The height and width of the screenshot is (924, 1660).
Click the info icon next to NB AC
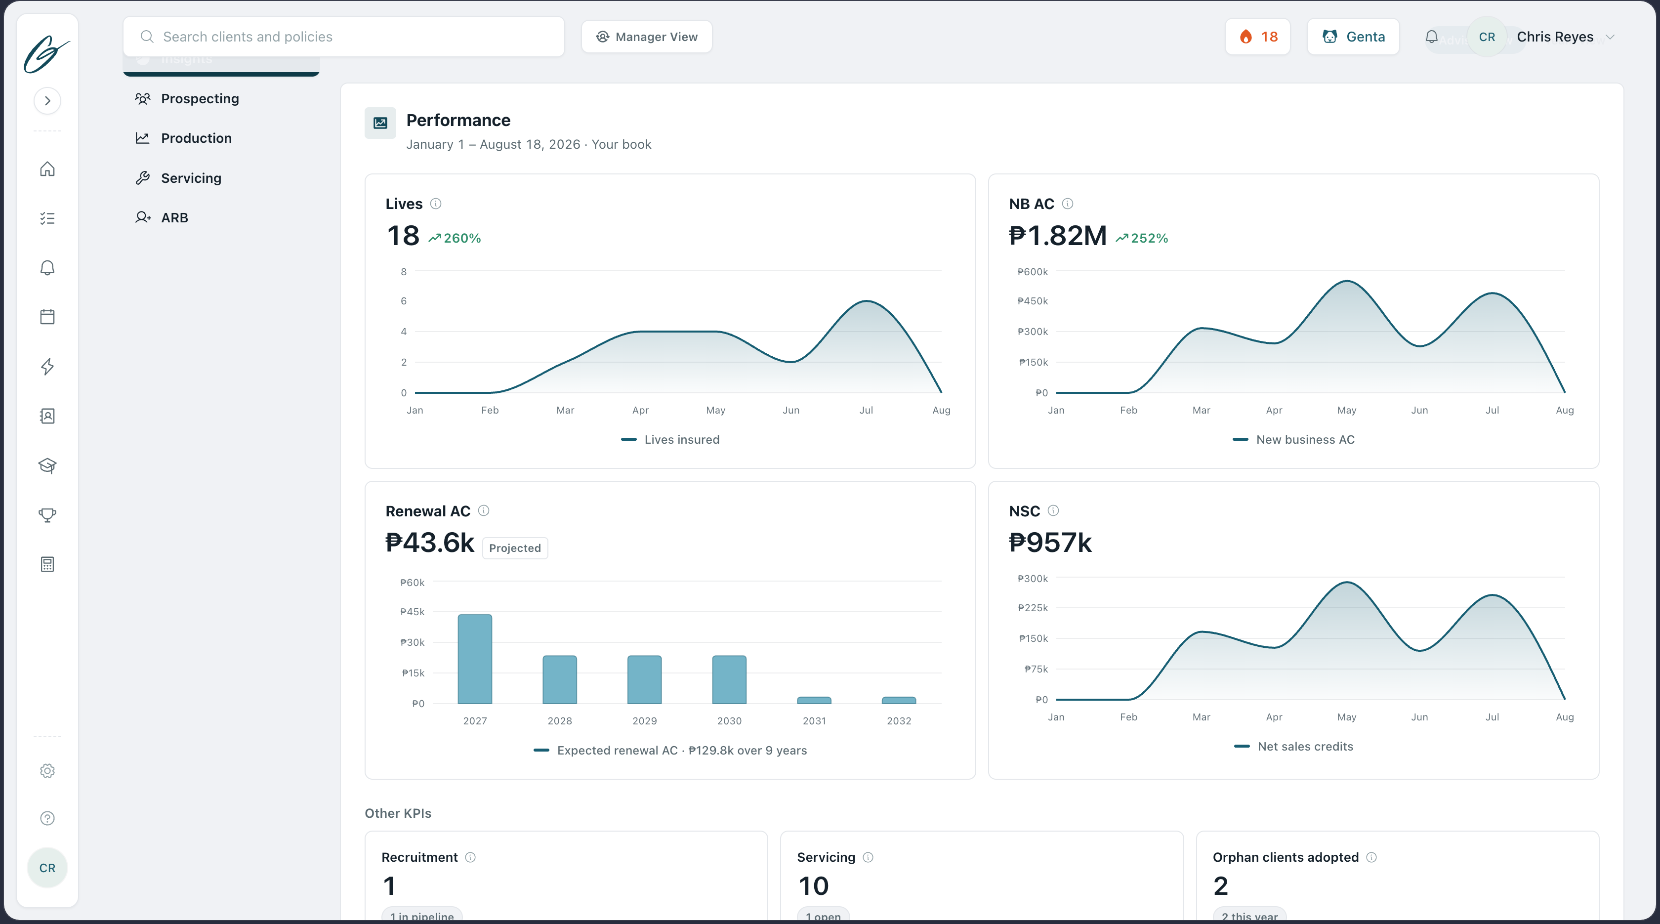pos(1067,204)
